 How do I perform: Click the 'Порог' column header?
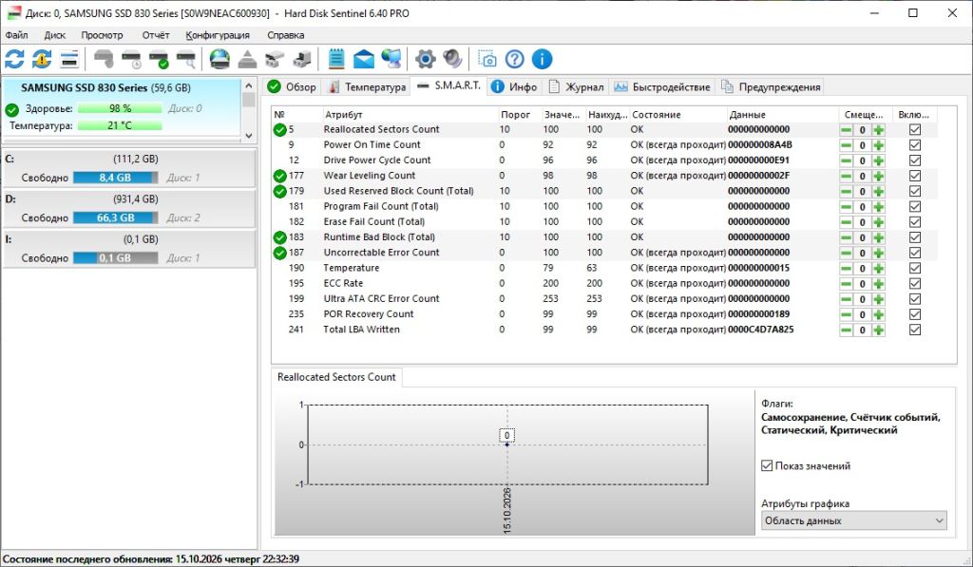click(519, 115)
